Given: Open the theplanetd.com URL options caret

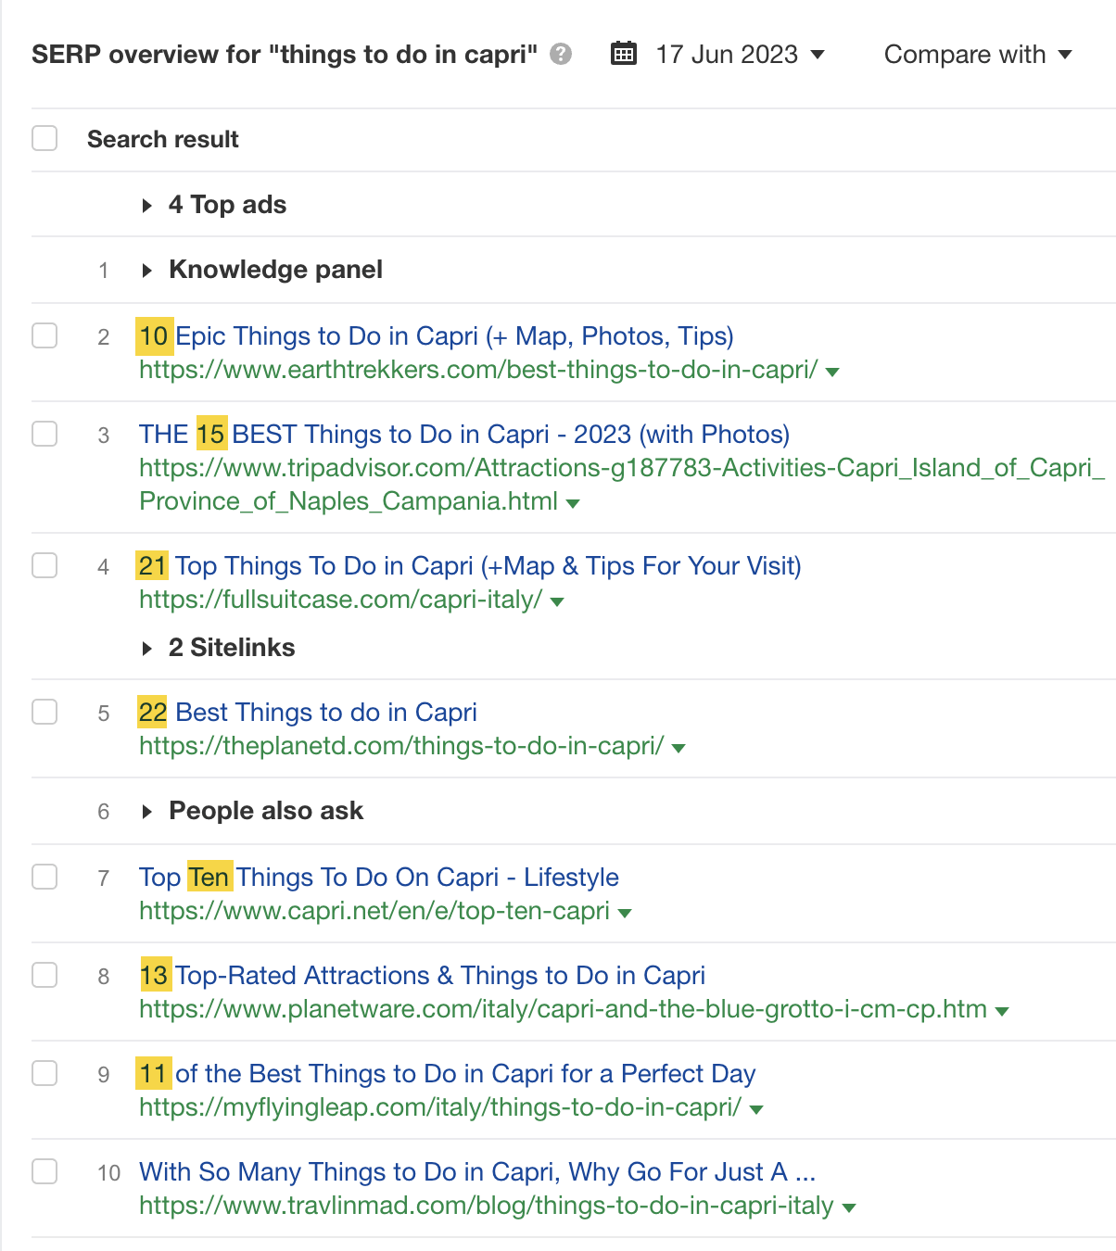Looking at the screenshot, I should click(x=679, y=747).
